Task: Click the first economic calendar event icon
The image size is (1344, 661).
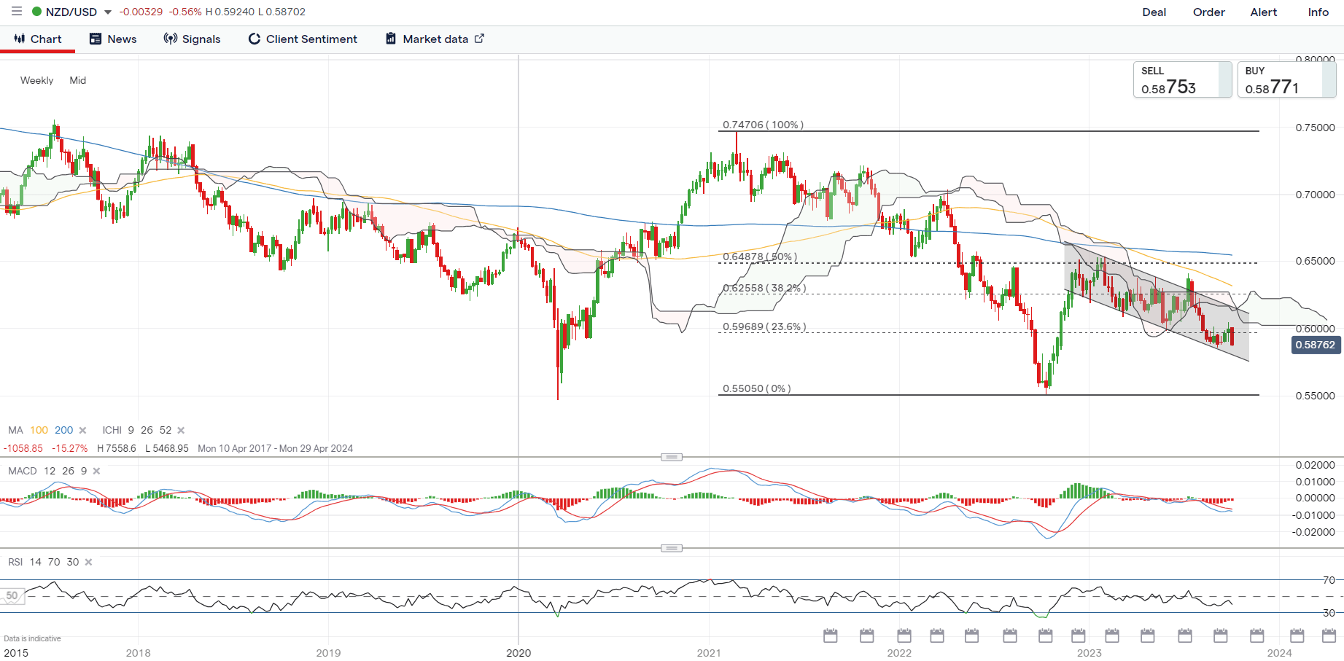Action: pyautogui.click(x=830, y=635)
